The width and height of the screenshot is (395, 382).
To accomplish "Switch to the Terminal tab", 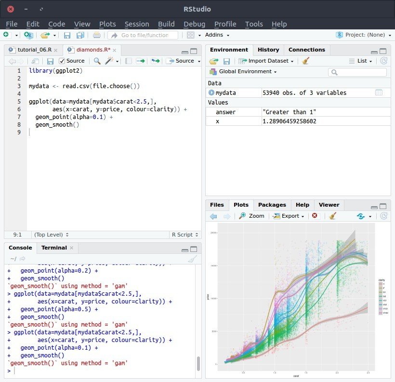I will [54, 248].
